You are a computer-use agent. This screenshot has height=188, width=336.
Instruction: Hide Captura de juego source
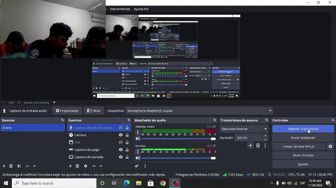click(121, 150)
